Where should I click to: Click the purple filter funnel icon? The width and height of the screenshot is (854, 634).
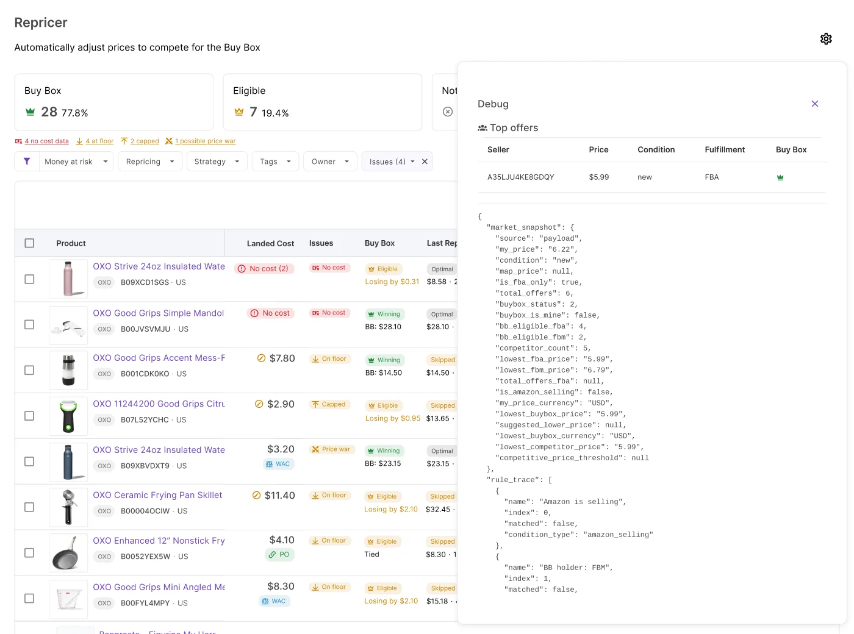pyautogui.click(x=27, y=162)
